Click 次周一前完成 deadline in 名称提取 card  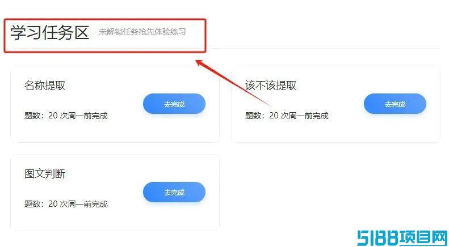[84, 116]
